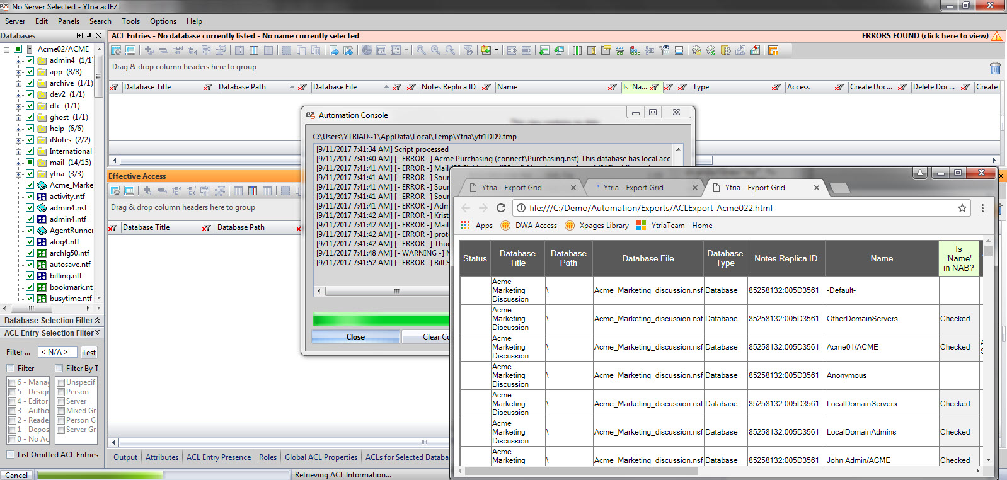Open the '< N/A >' filter dropdown
1007x480 pixels.
tap(57, 352)
